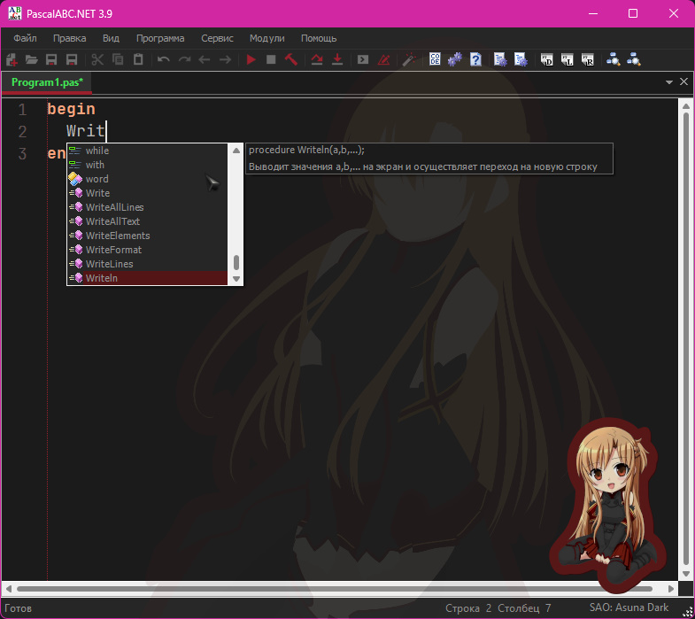Open the Сервис menu
This screenshot has height=619, width=695.
217,38
